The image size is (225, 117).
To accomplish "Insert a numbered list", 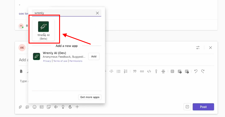I will click(126, 71).
